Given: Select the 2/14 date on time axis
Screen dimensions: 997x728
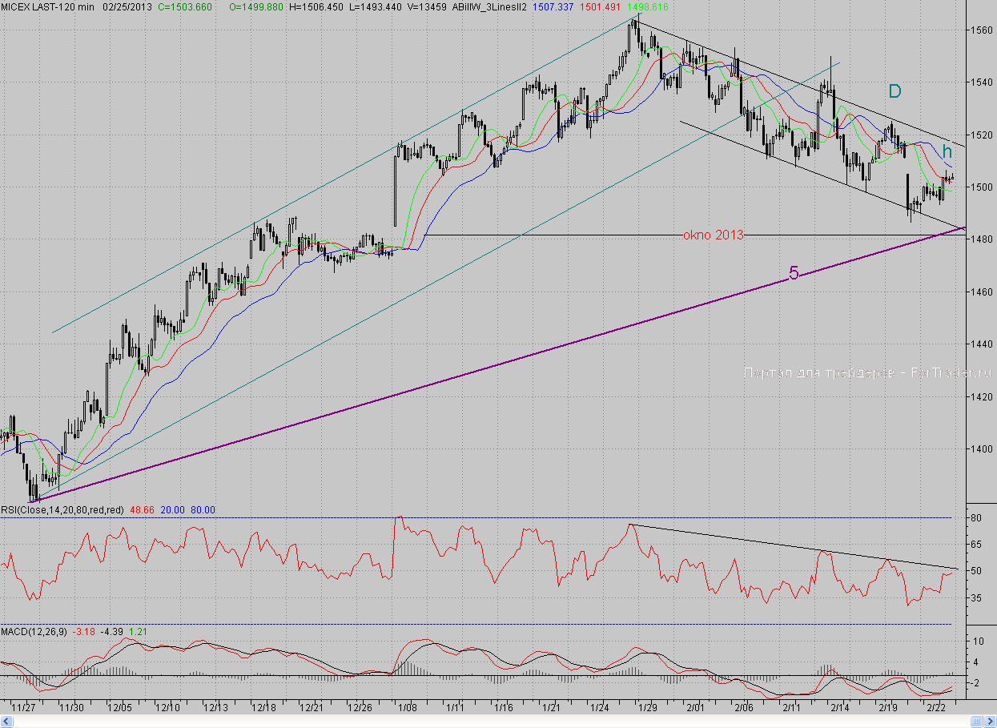Looking at the screenshot, I should [840, 708].
